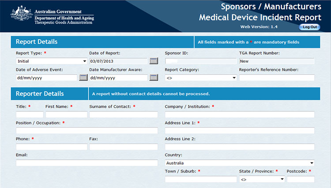Select the Email input field

coord(87,163)
